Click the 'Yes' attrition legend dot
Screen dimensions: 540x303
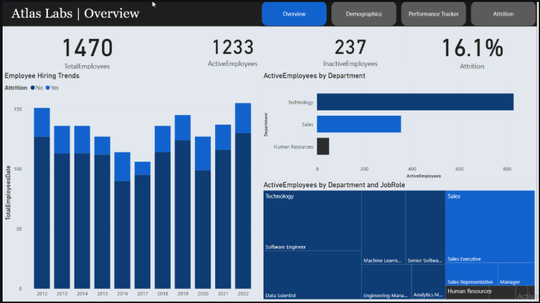[x=48, y=88]
